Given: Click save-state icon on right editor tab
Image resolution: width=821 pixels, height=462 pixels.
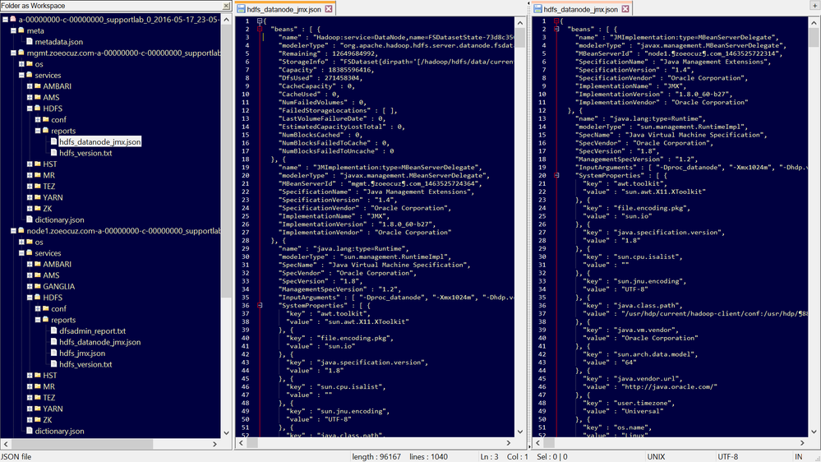Looking at the screenshot, I should 537,9.
